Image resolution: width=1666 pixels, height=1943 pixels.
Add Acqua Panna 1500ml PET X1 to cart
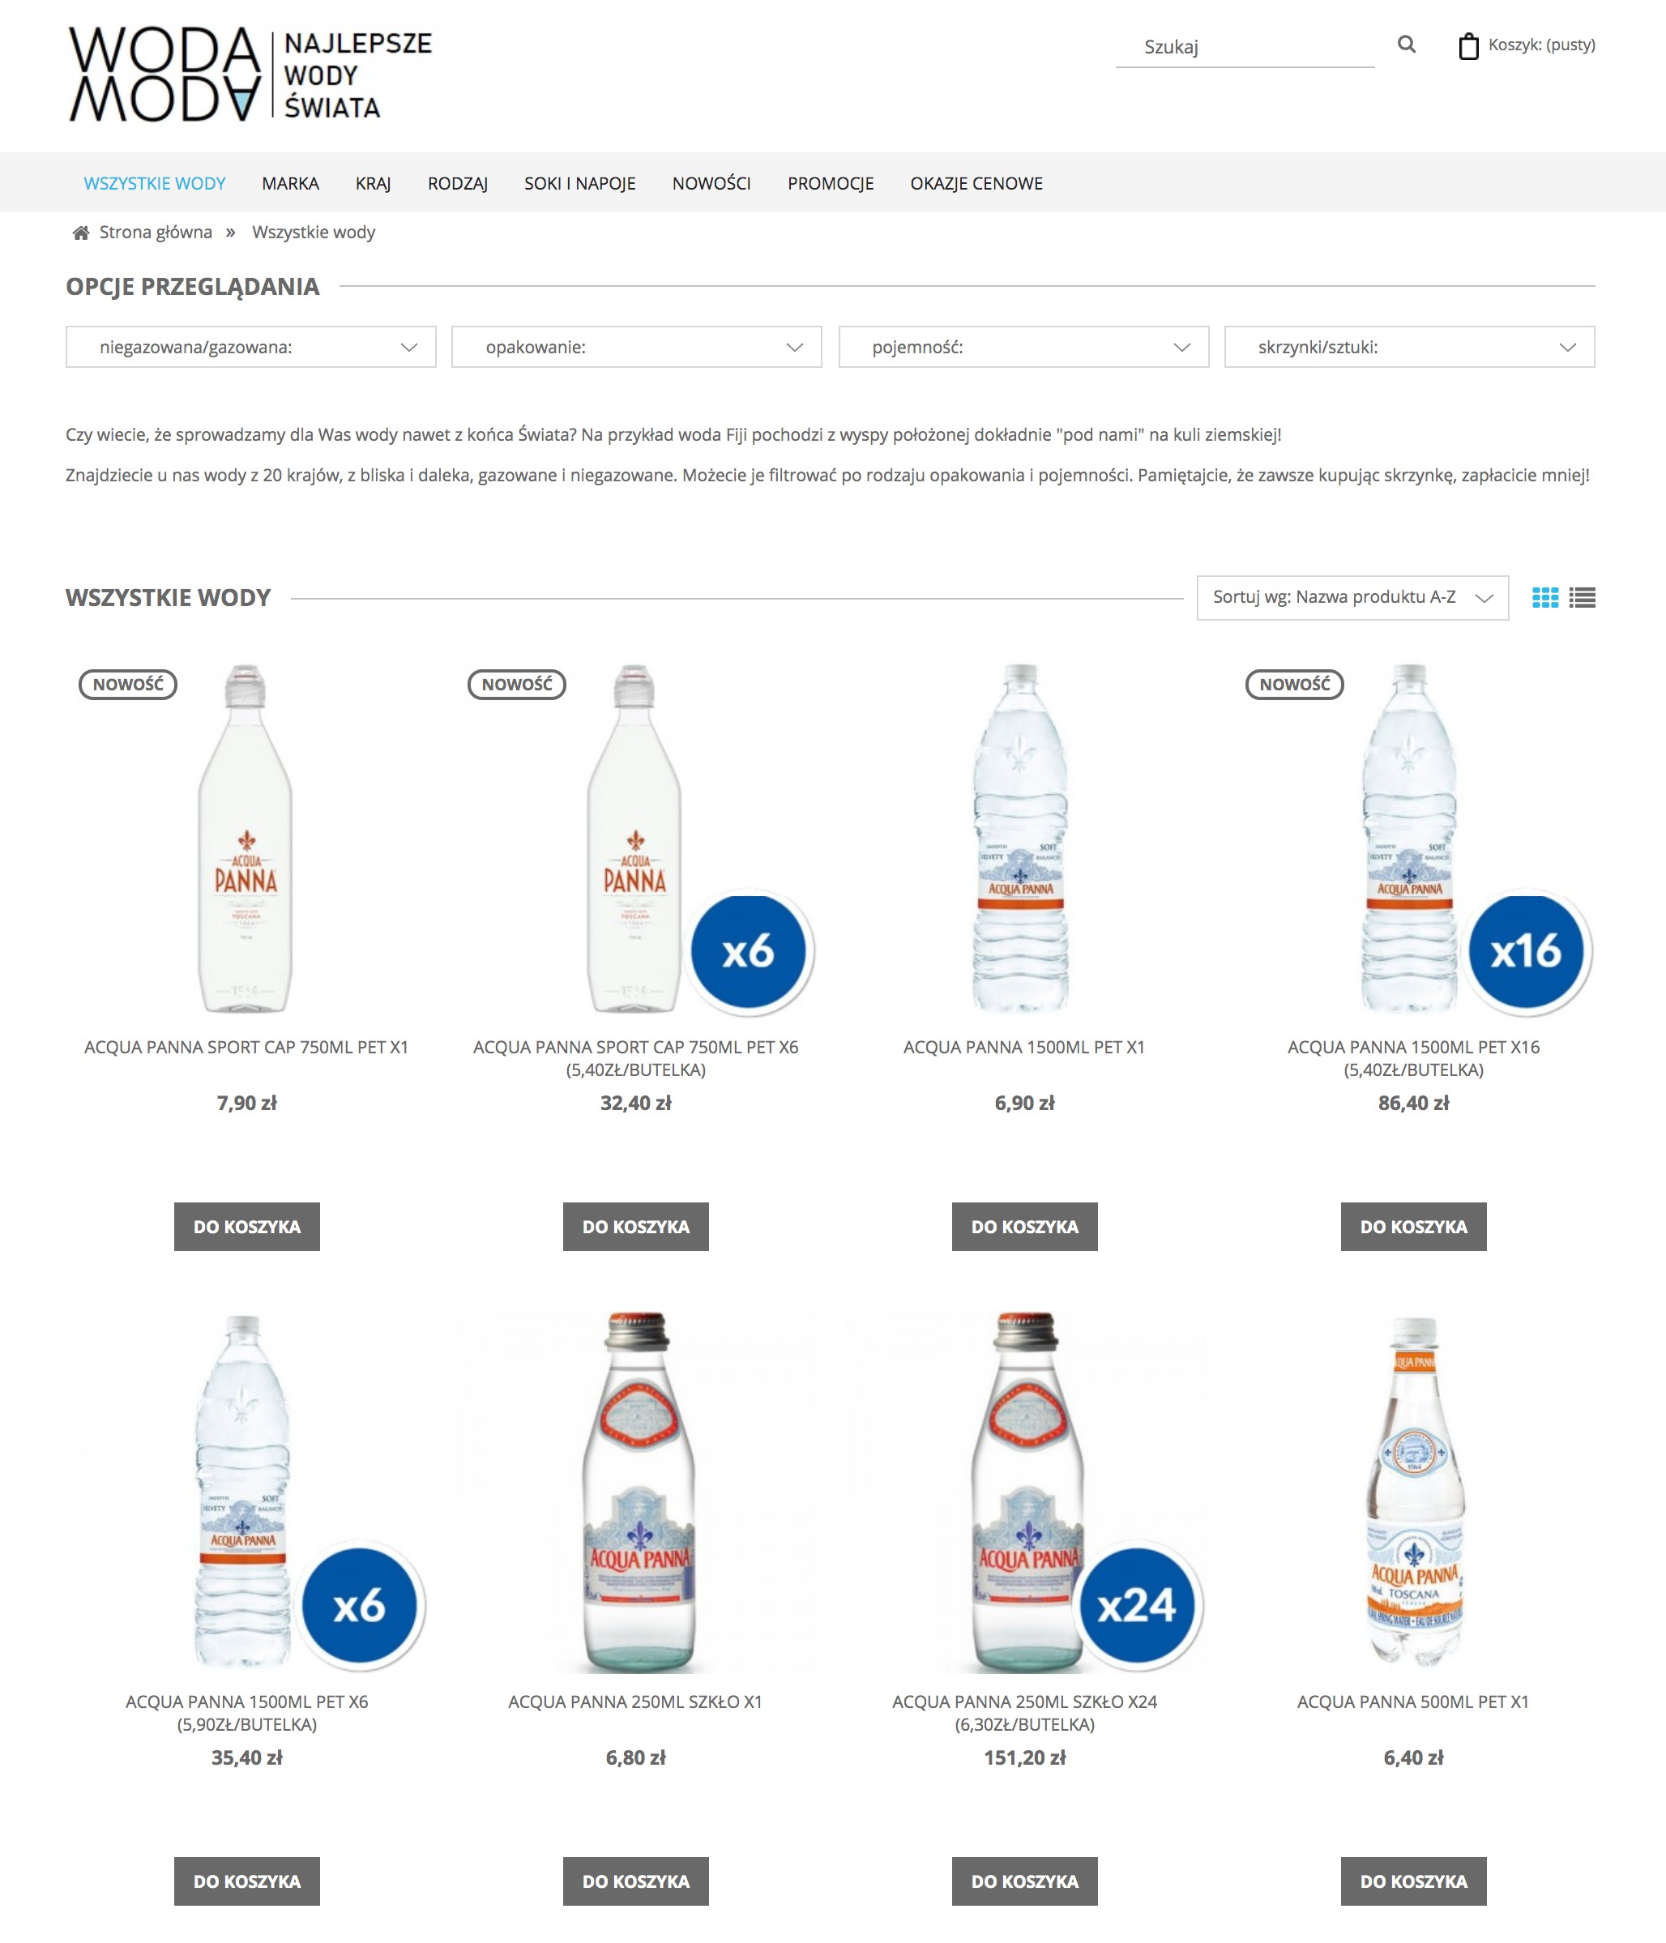coord(1024,1227)
